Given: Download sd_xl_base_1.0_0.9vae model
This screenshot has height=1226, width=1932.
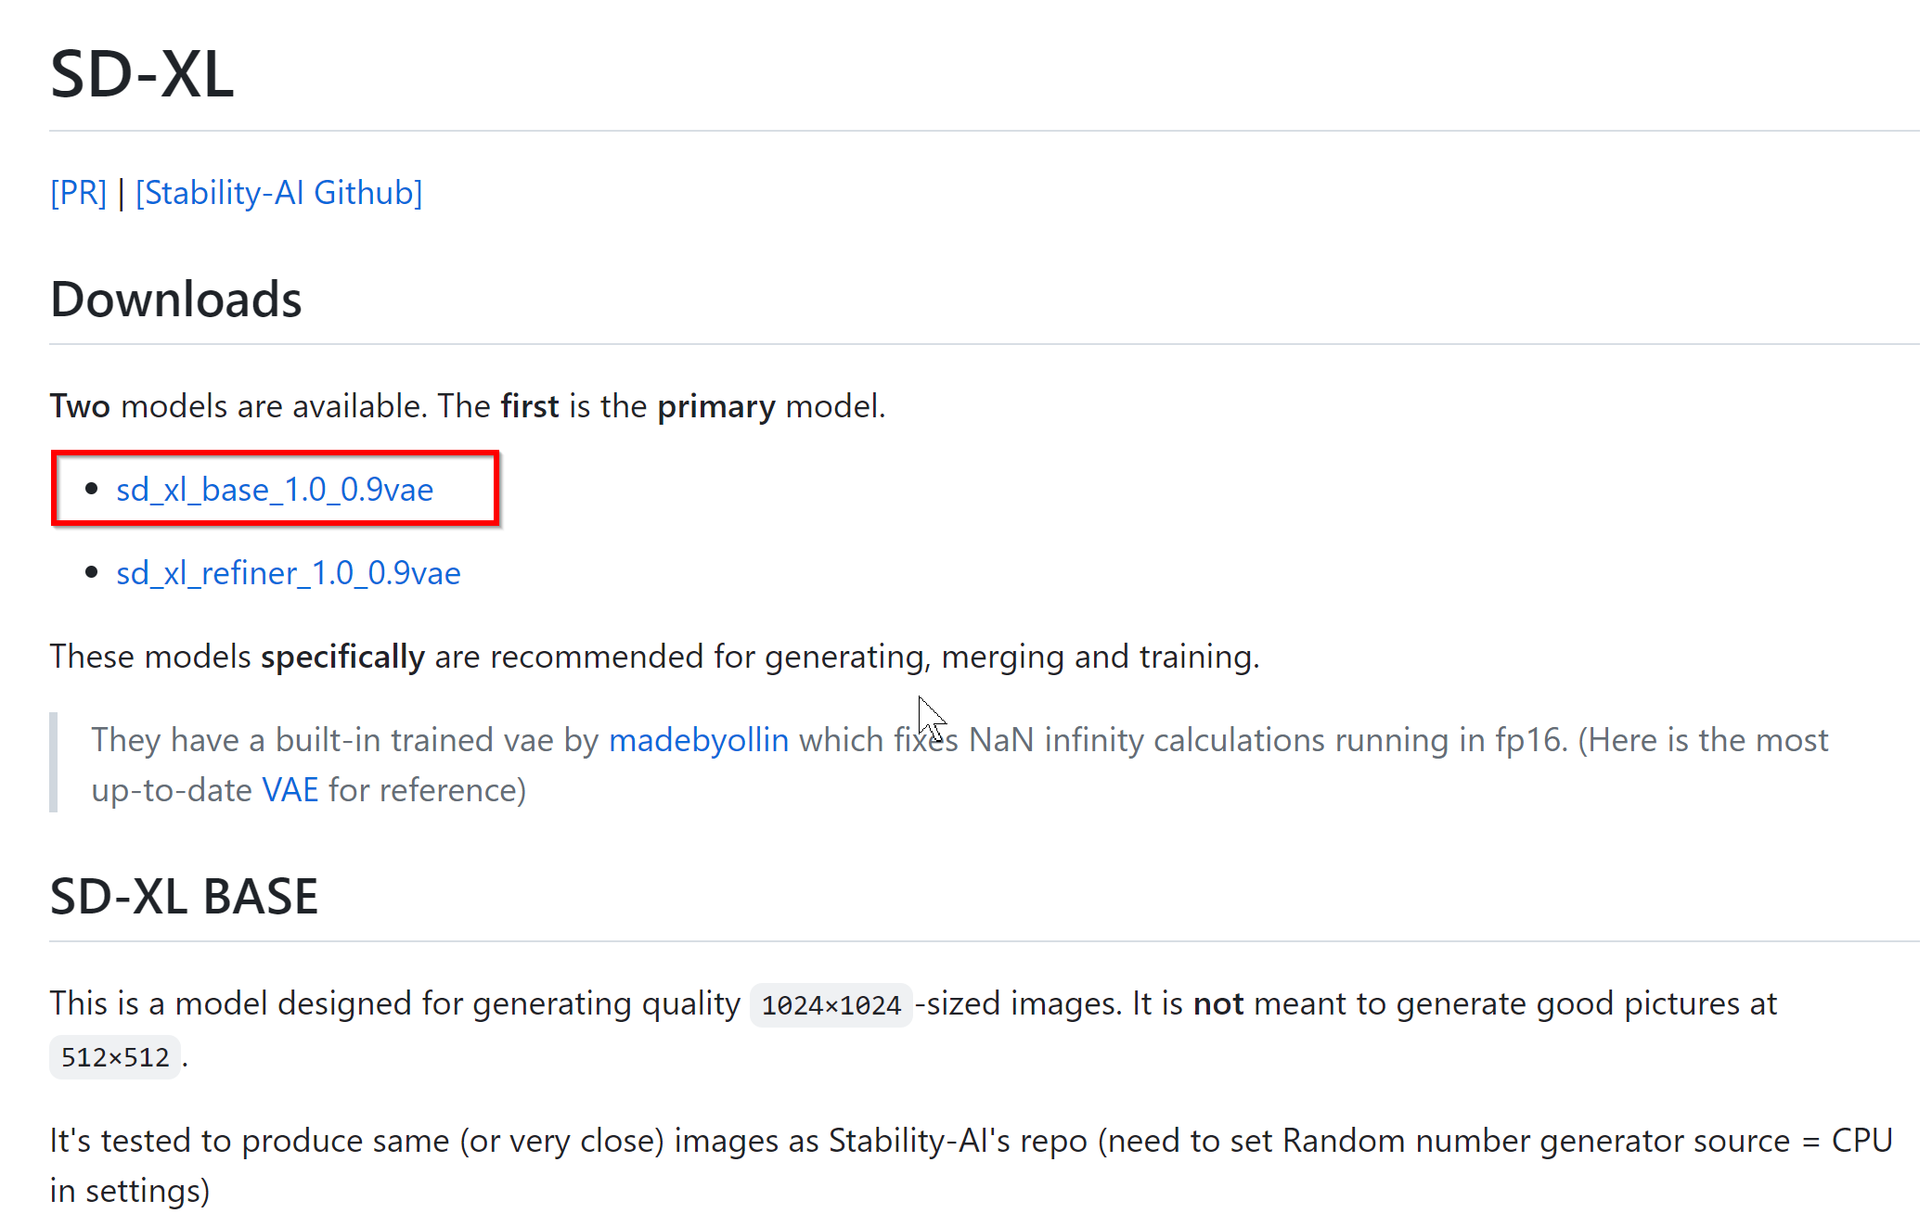Looking at the screenshot, I should [x=275, y=489].
